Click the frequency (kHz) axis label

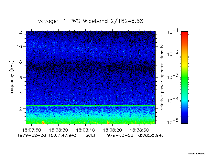tap(12, 77)
